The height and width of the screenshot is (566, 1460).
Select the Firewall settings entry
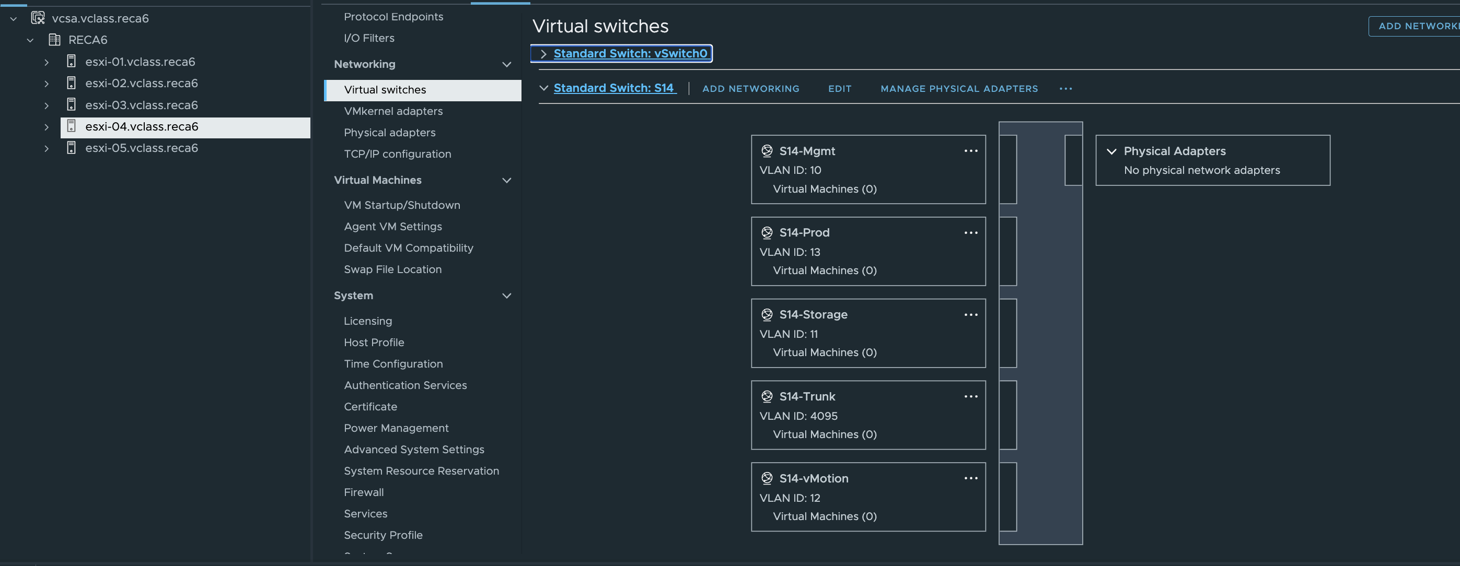pos(363,492)
